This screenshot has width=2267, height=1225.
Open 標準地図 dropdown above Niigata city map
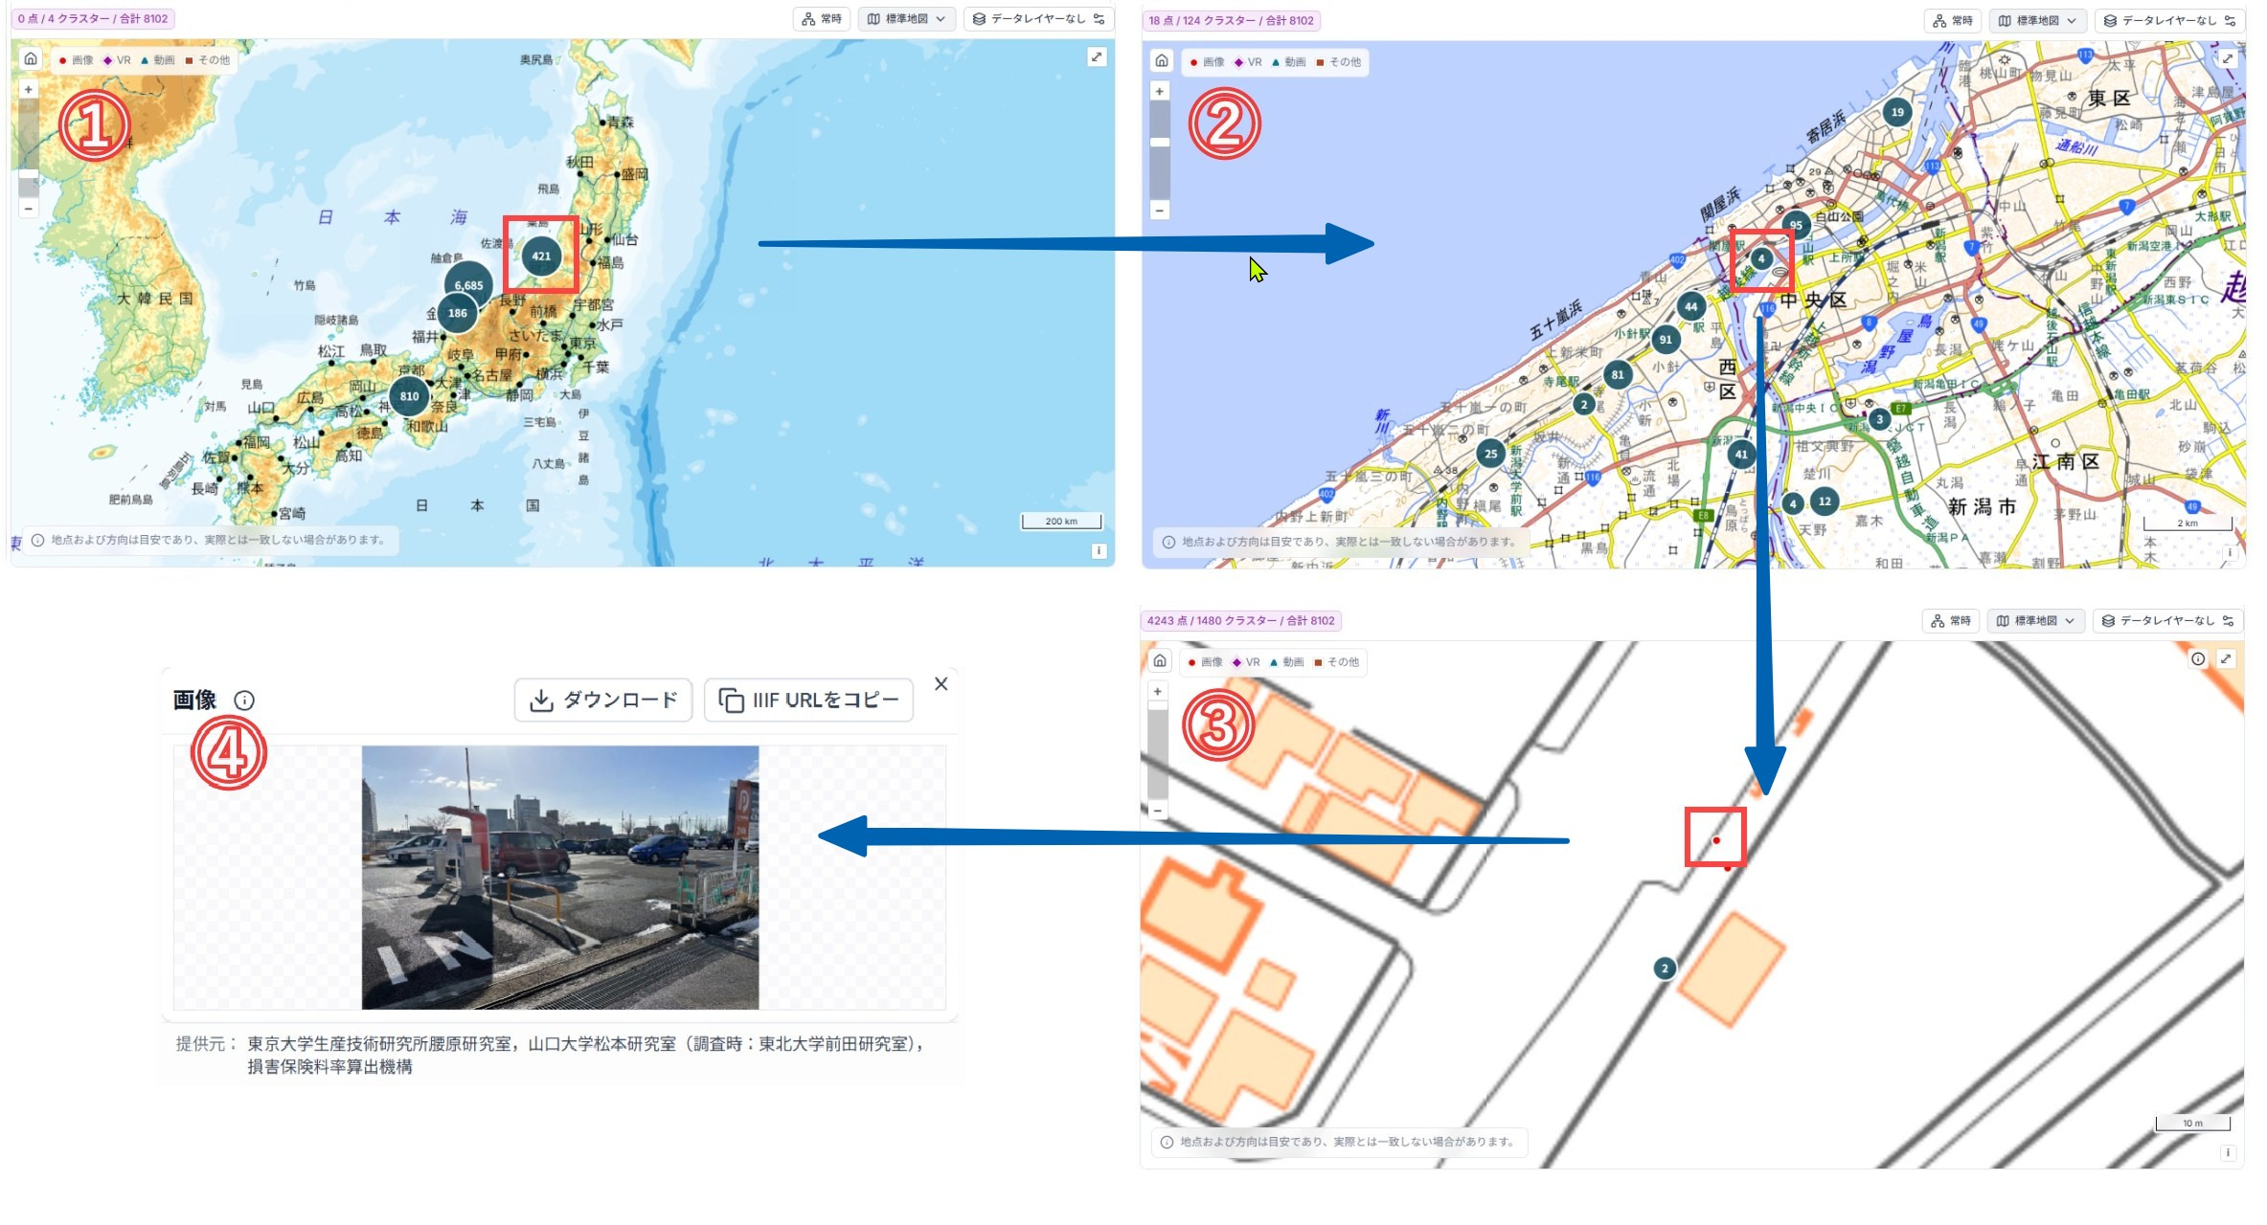(x=2037, y=21)
